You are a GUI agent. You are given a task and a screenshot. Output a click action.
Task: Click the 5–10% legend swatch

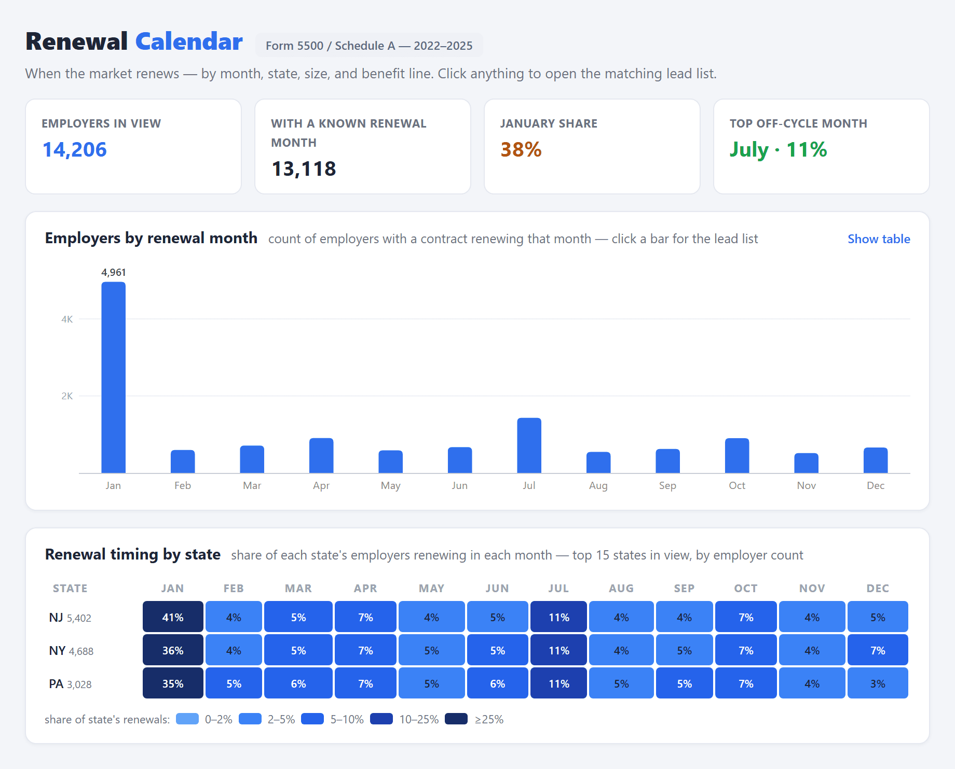(x=312, y=719)
